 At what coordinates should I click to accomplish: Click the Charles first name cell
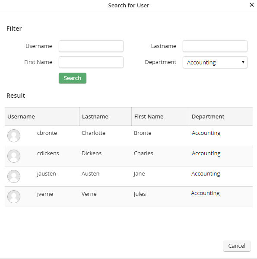coord(143,153)
